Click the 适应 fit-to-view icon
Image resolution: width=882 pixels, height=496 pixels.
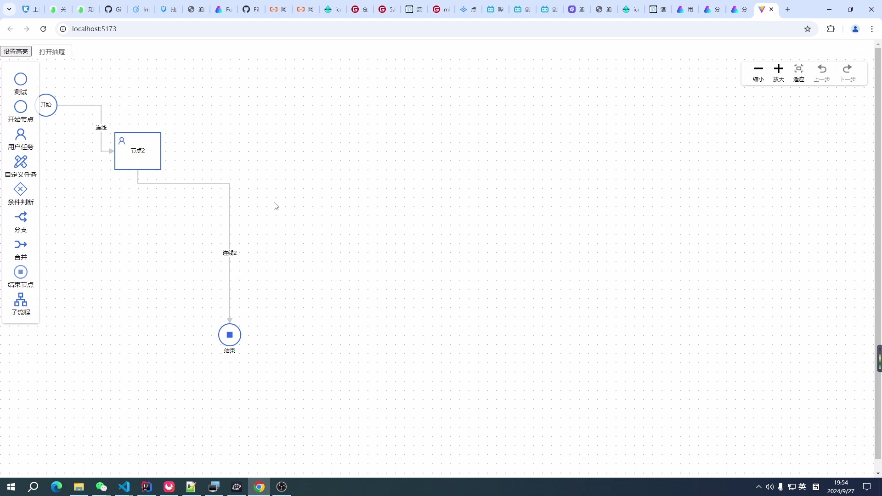pos(798,68)
